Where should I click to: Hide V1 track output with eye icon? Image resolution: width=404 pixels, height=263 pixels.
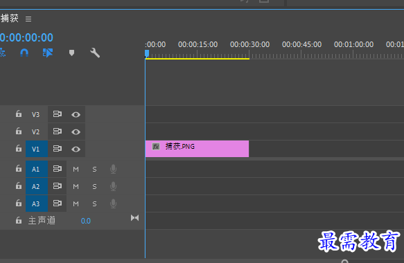76,149
